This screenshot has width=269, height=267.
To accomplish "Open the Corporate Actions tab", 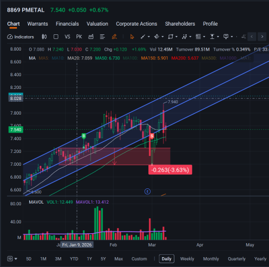I will (x=137, y=24).
